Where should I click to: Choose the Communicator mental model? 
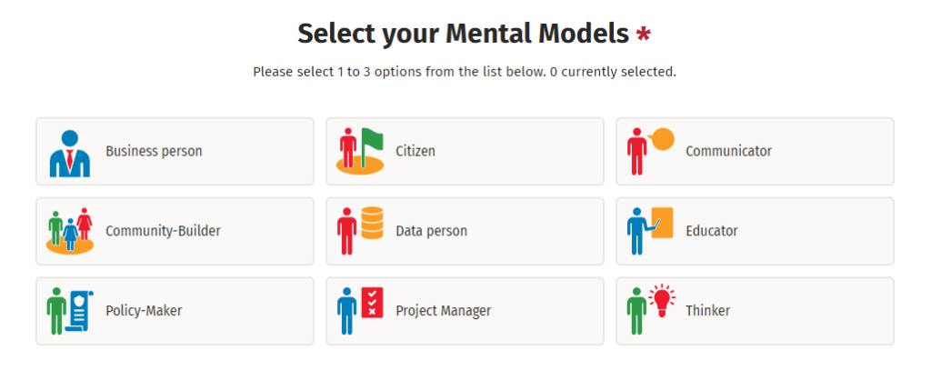pos(755,152)
